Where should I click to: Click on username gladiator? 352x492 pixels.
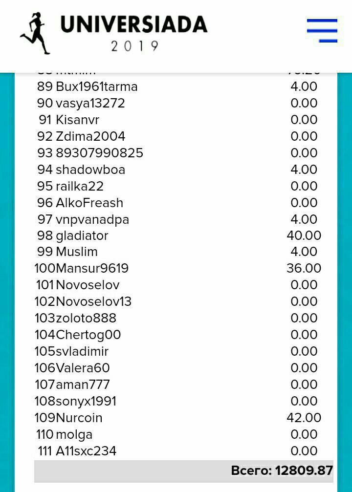point(82,236)
